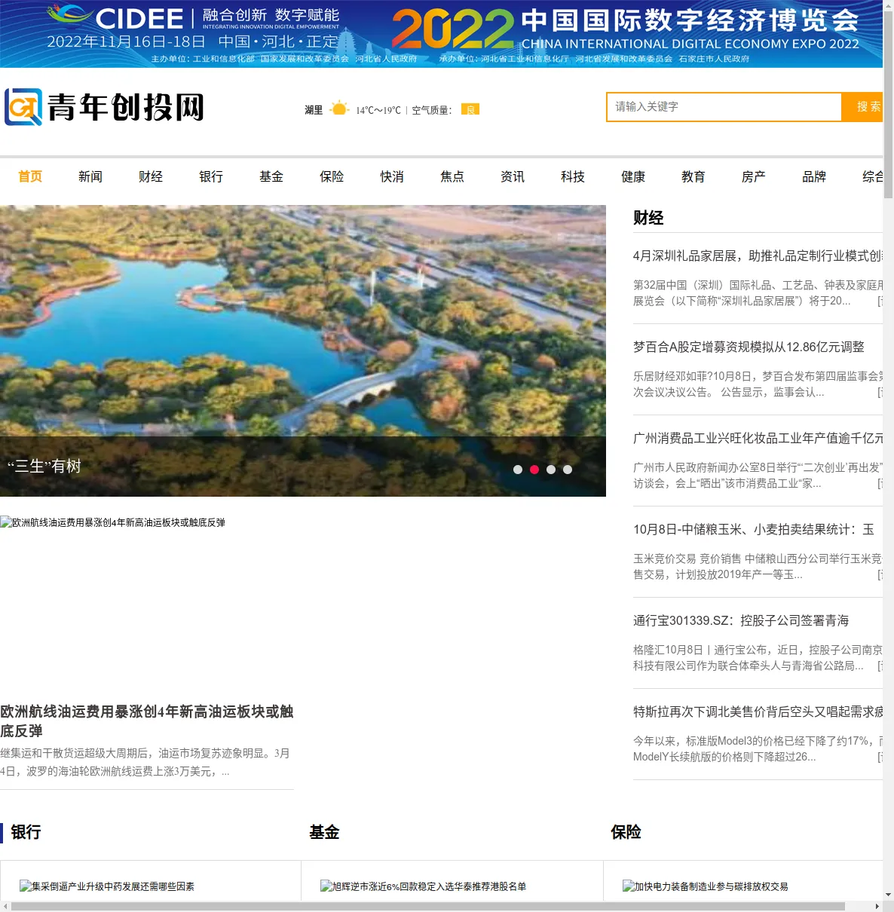Viewport: 894px width, 912px height.
Task: Open the CIDEE 2022 expo banner
Action: 441,34
